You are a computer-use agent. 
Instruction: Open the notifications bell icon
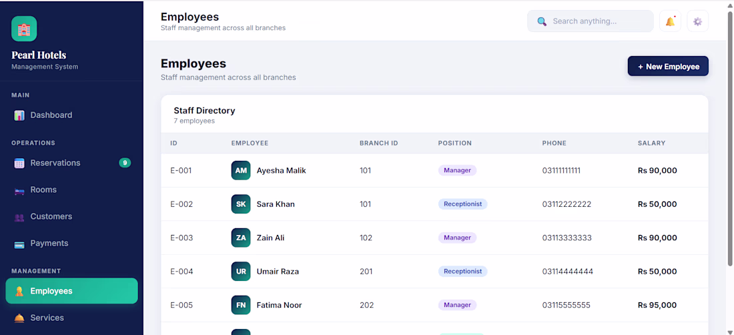tap(670, 21)
